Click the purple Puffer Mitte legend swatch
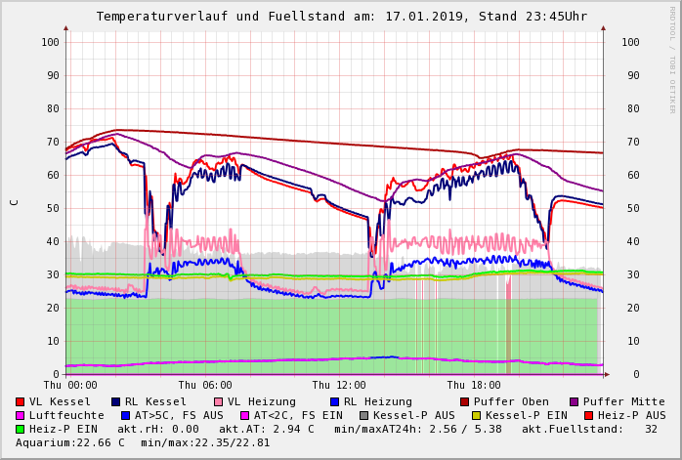This screenshot has height=460, width=682. click(x=575, y=401)
